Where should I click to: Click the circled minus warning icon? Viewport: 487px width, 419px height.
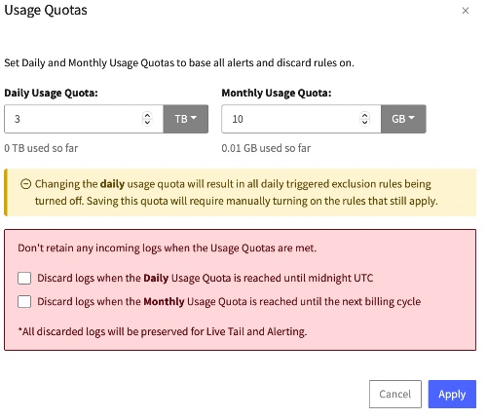pyautogui.click(x=25, y=184)
